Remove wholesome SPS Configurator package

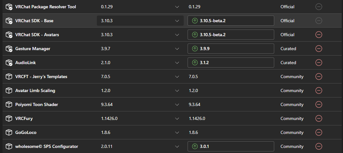coord(319,146)
